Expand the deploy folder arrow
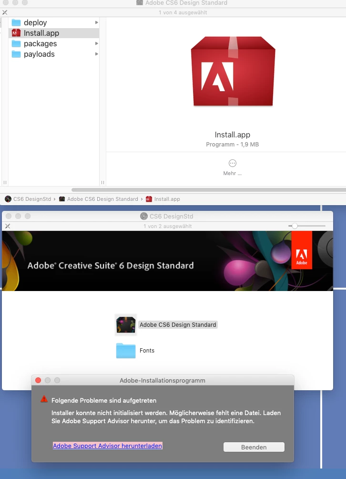The width and height of the screenshot is (346, 479). tap(96, 22)
